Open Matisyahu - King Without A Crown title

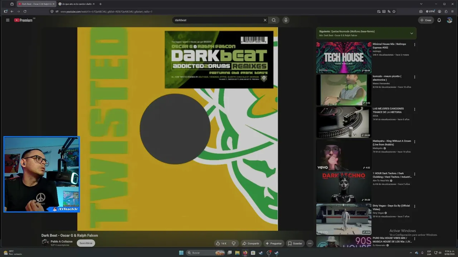pyautogui.click(x=392, y=143)
